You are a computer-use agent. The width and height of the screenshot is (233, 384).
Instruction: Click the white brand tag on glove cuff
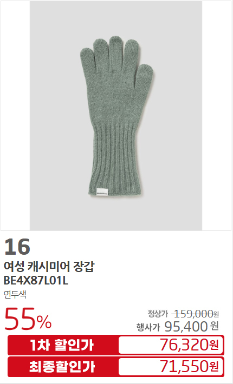click(x=102, y=191)
